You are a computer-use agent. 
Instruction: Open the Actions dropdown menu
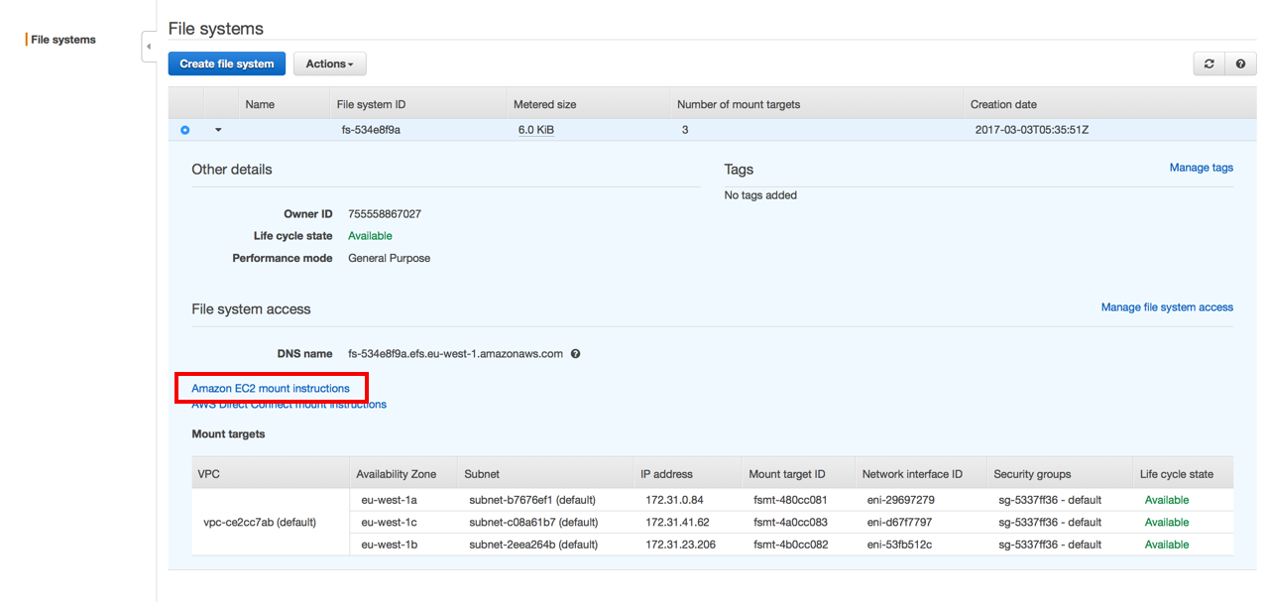tap(329, 63)
